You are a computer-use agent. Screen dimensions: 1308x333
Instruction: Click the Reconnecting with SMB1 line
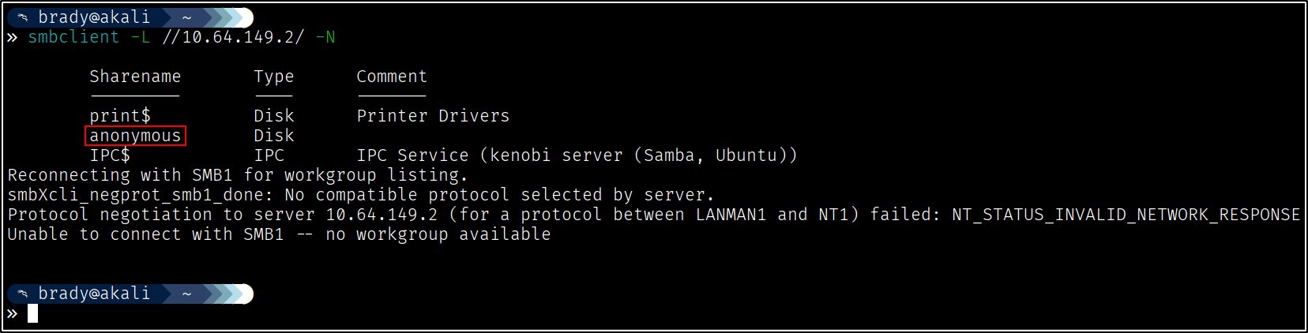[237, 175]
